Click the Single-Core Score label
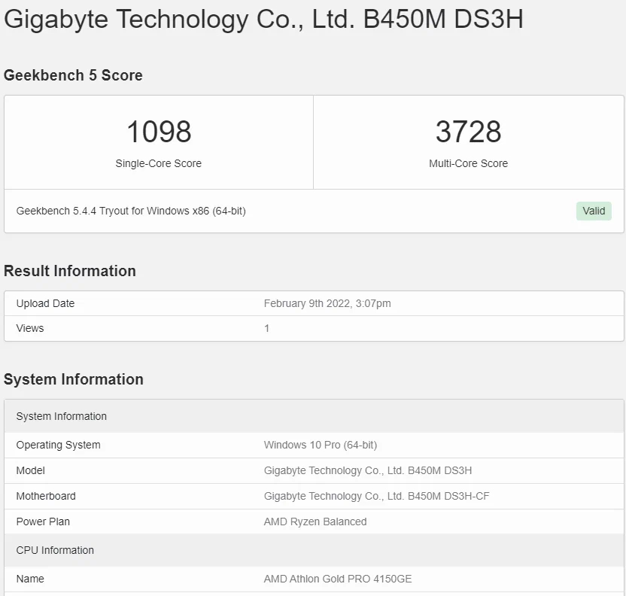 click(159, 163)
